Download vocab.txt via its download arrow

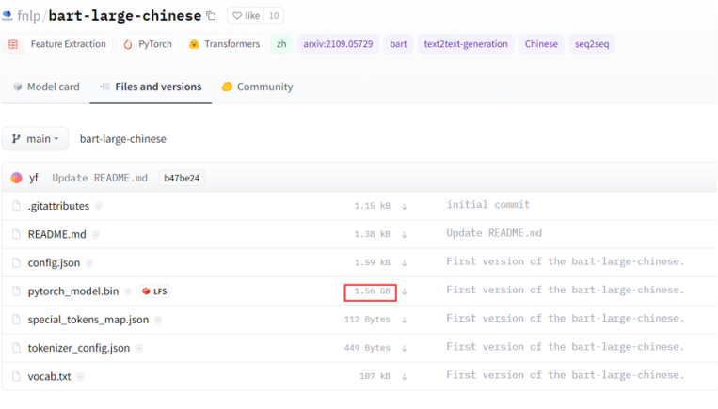(x=404, y=376)
